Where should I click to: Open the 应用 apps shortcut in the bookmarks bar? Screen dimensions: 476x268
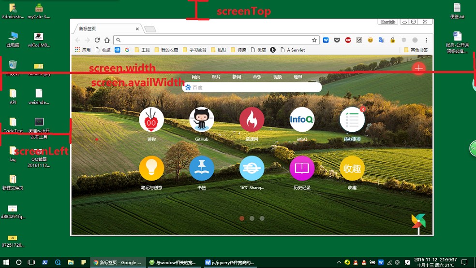click(x=83, y=50)
